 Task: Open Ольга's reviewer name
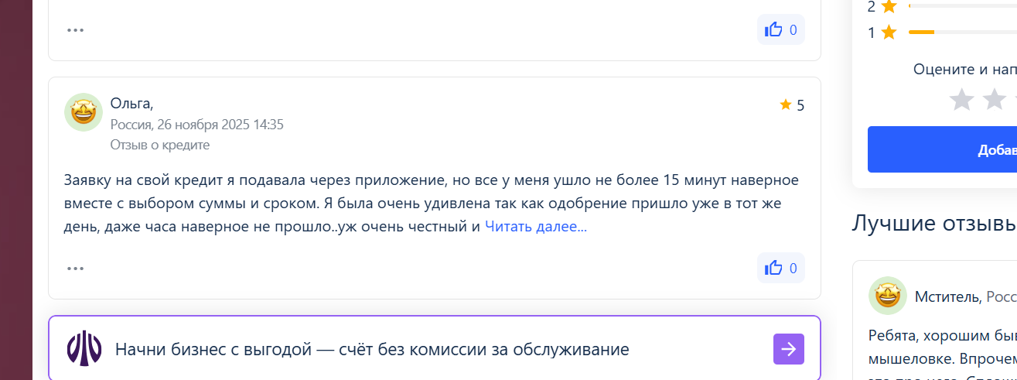(x=131, y=103)
